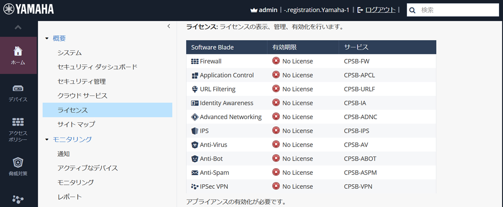503x207 pixels.
Task: Click the search magnifier icon
Action: pos(413,10)
